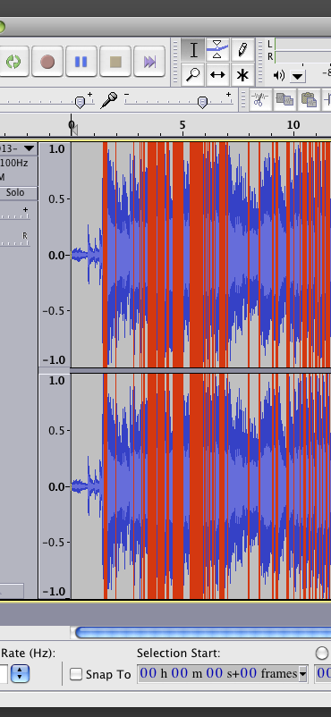Screen dimensions: 331x717
Task: Toggle Solo on the audio track
Action: pos(15,192)
